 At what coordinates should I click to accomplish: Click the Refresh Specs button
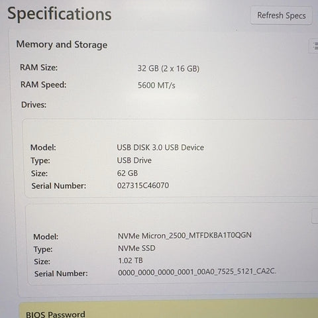click(x=281, y=15)
